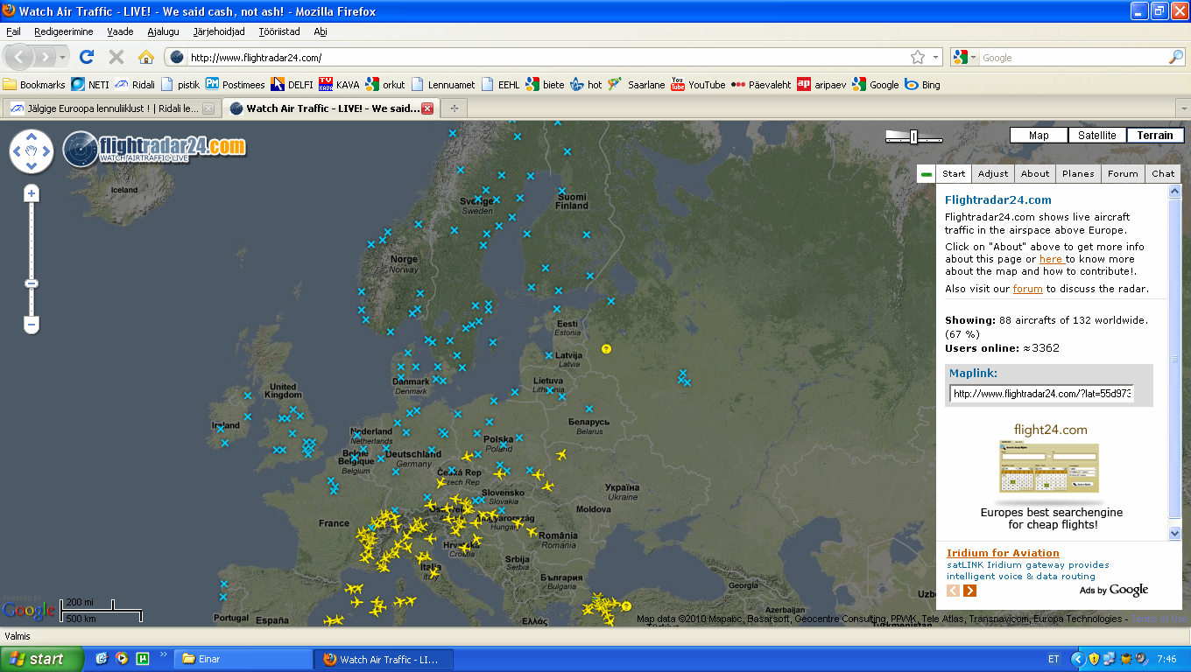Select the Terrain map view

pos(1155,136)
